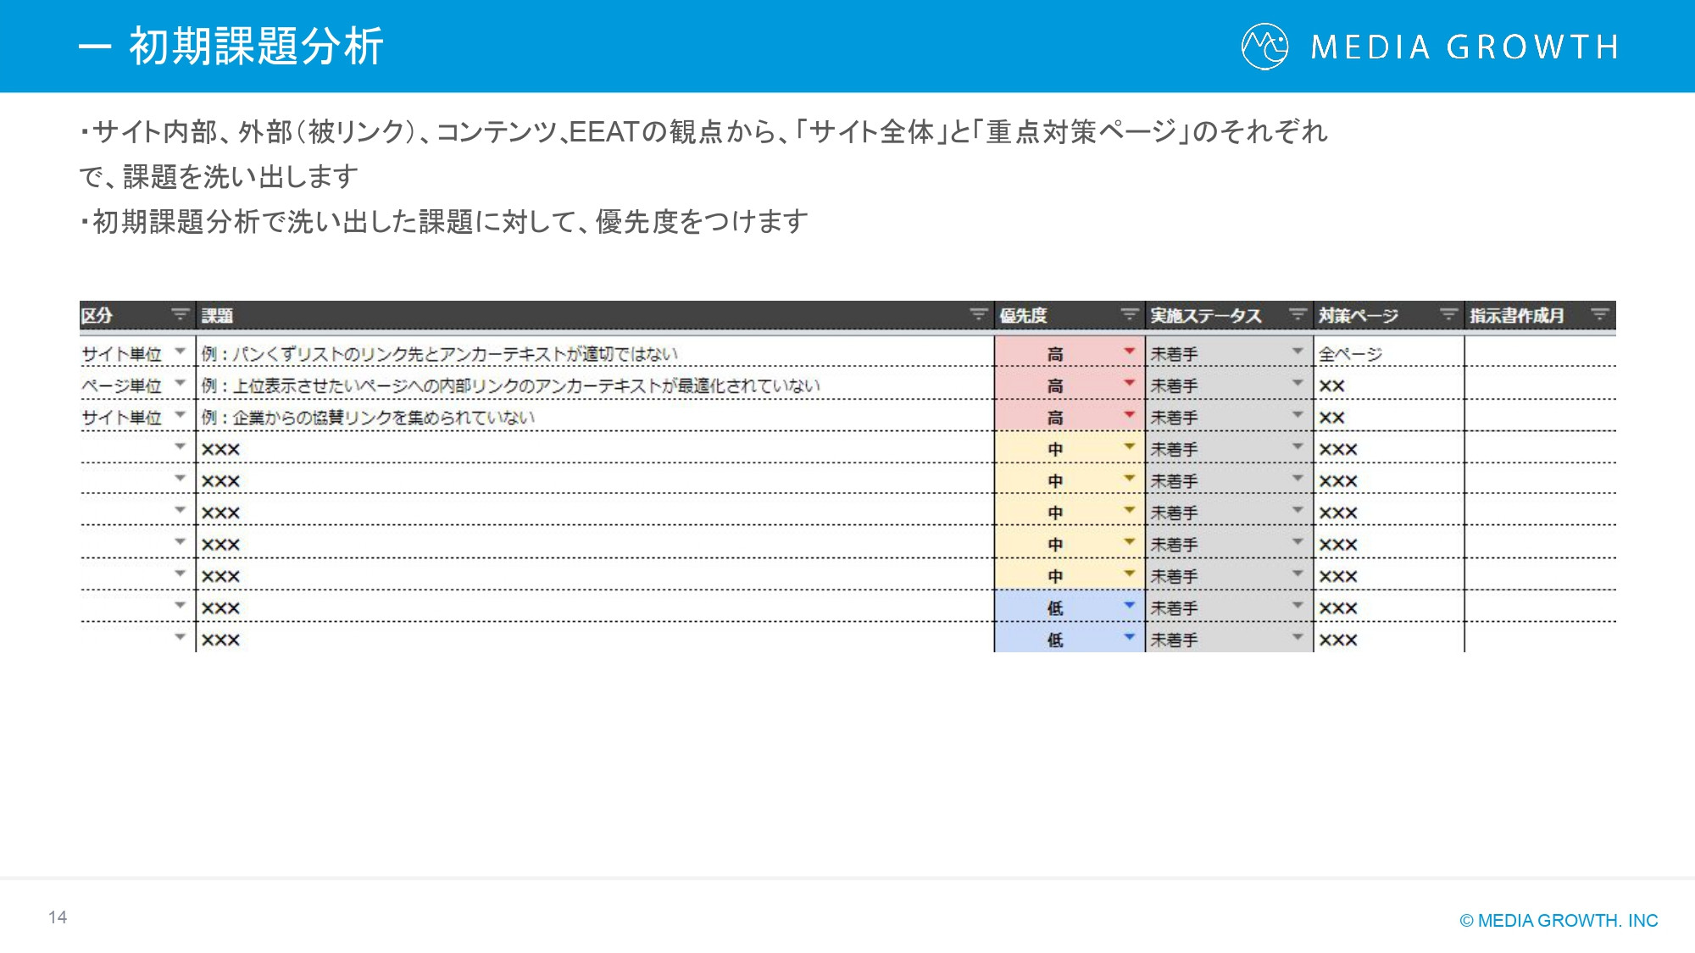Click the red dropdown triangle beside 高 priority
The image size is (1695, 953).
[1130, 352]
